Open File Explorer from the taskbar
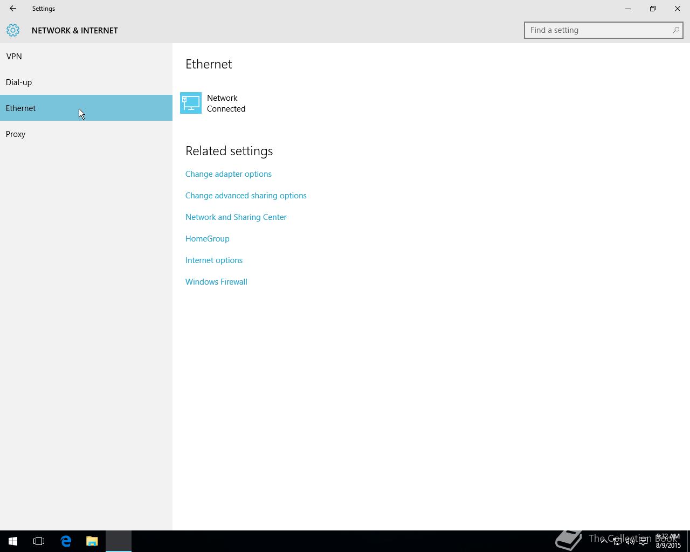This screenshot has width=690, height=552. coord(92,541)
